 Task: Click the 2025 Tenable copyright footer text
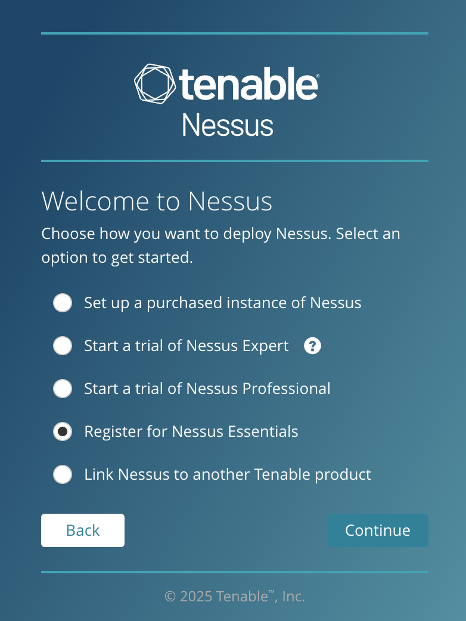234,596
